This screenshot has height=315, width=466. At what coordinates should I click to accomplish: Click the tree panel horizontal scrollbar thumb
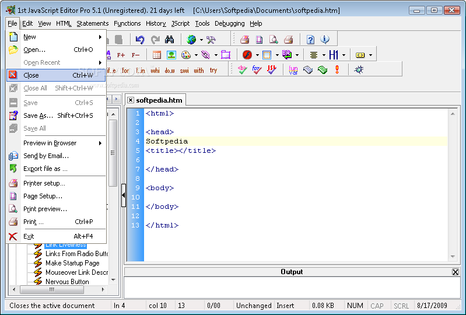coord(52,289)
